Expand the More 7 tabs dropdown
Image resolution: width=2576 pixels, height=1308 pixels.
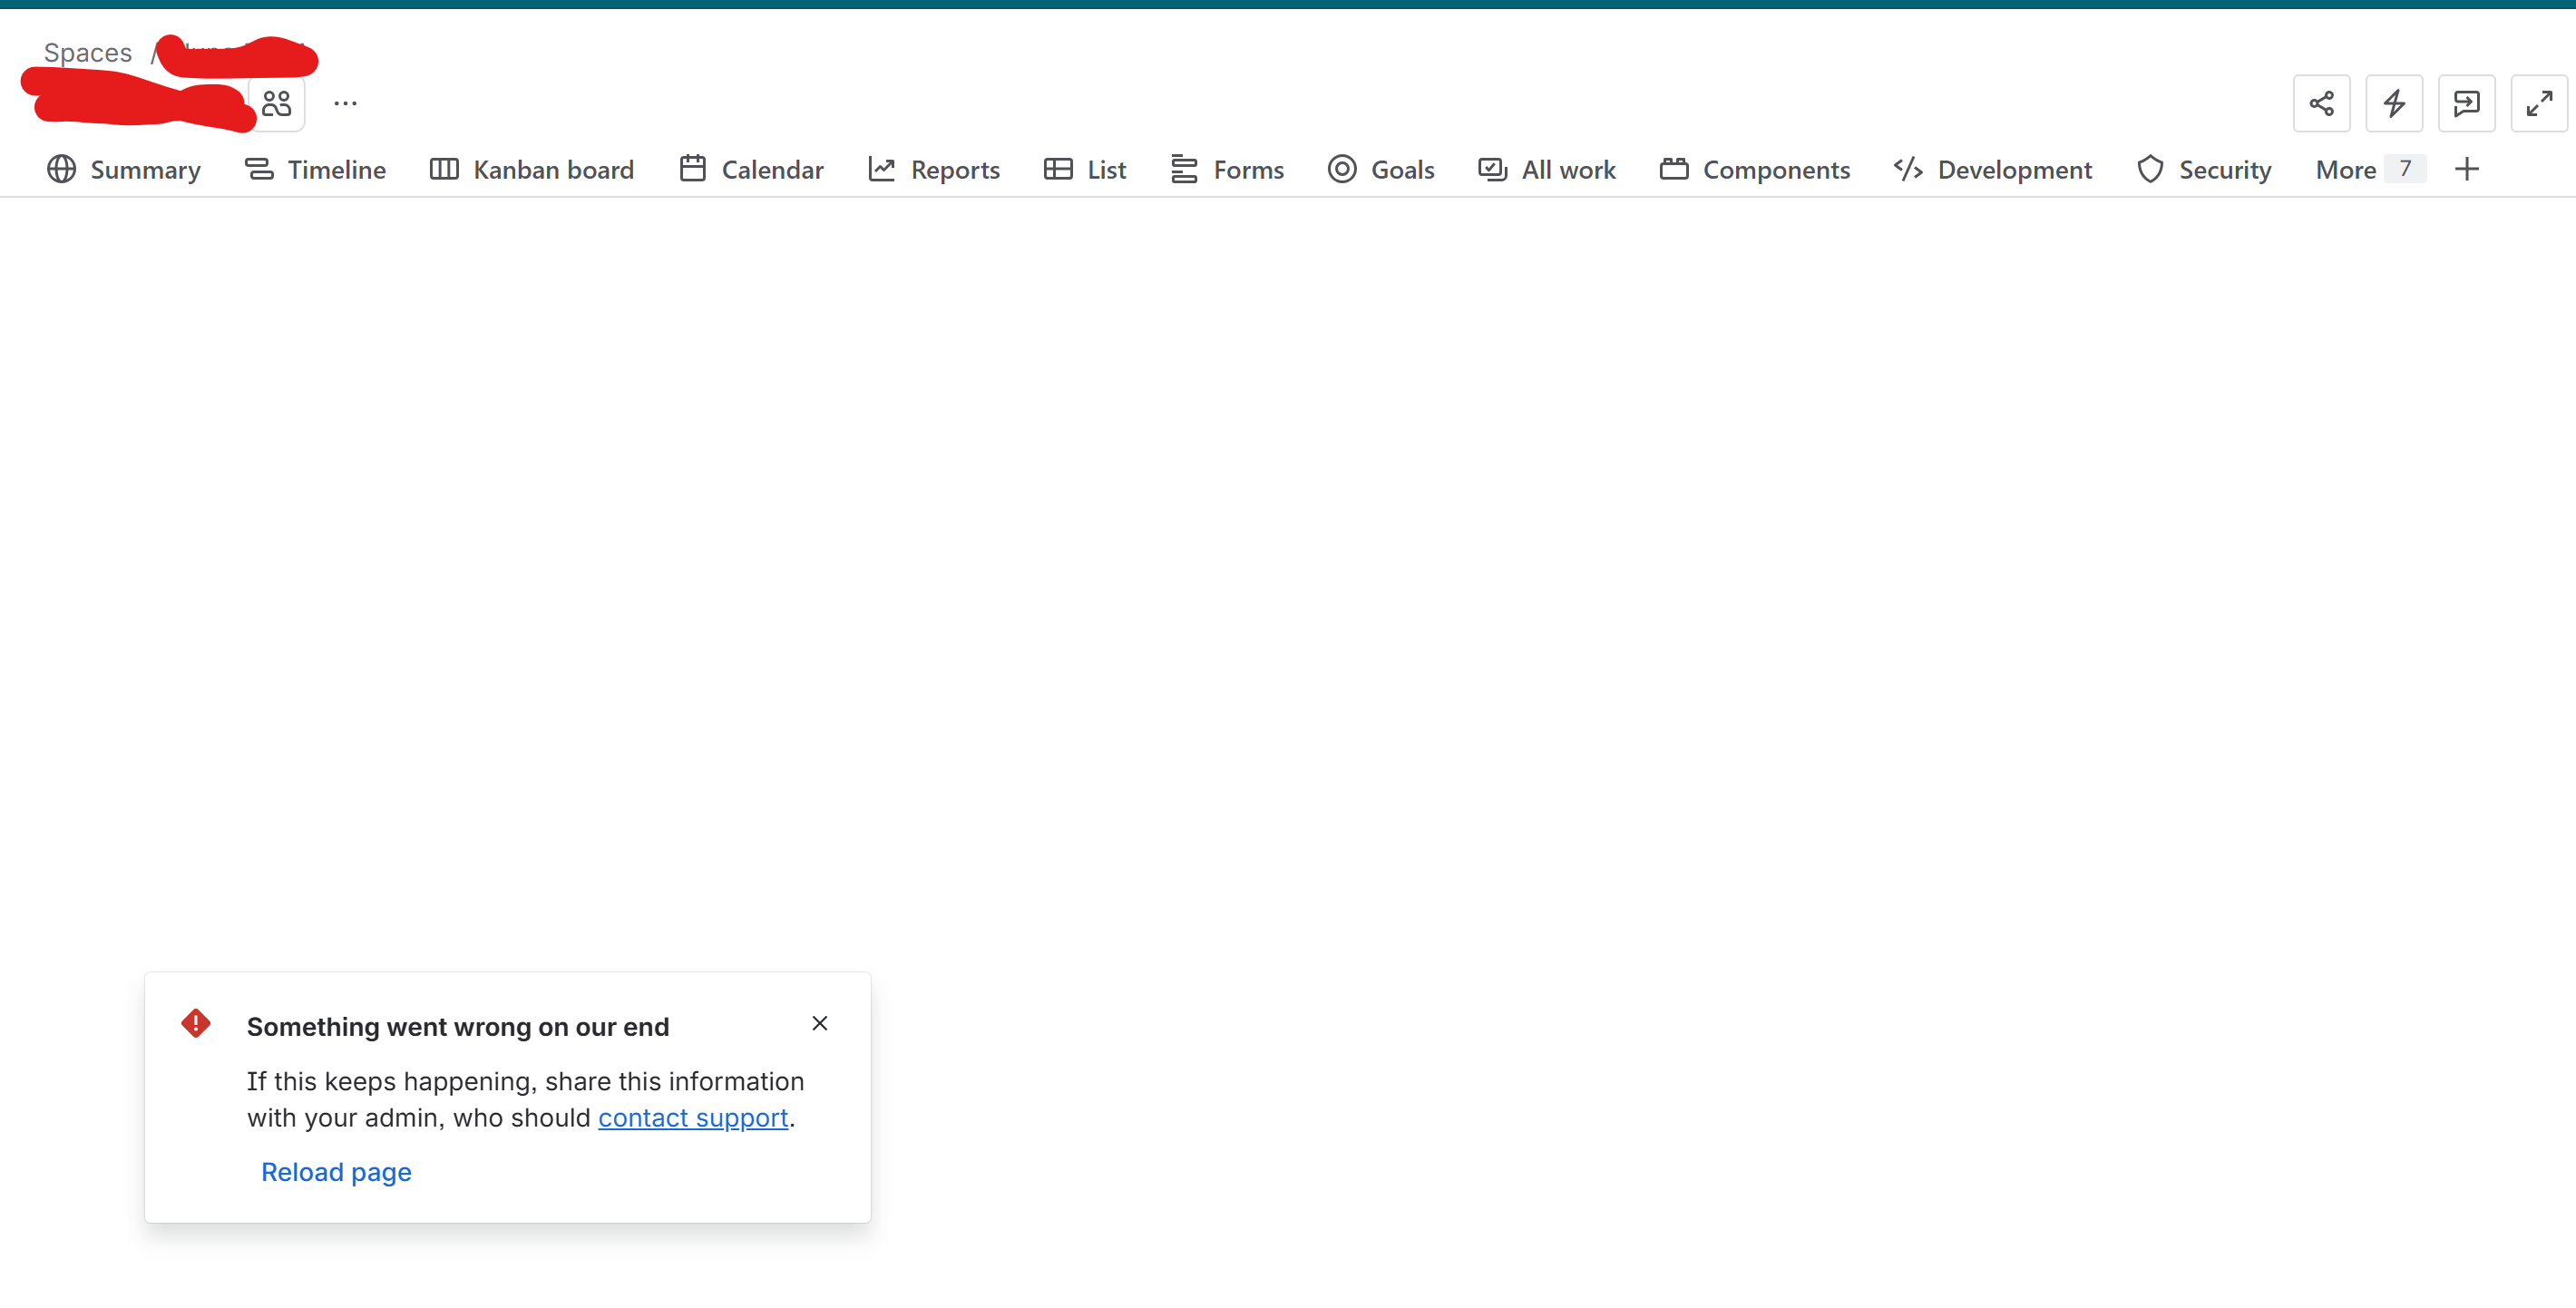click(x=2370, y=170)
